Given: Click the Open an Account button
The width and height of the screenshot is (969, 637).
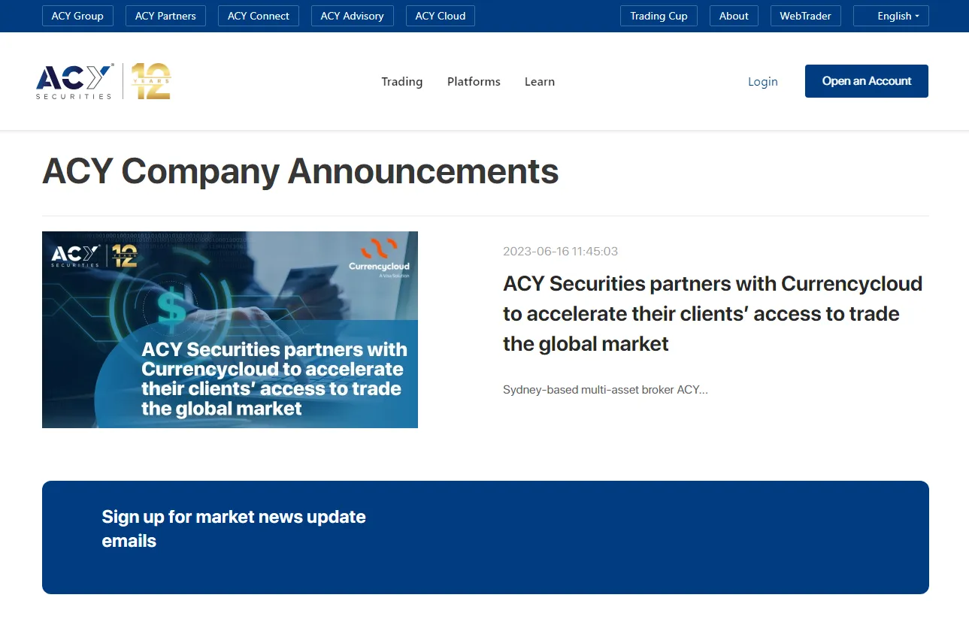Looking at the screenshot, I should [x=867, y=81].
